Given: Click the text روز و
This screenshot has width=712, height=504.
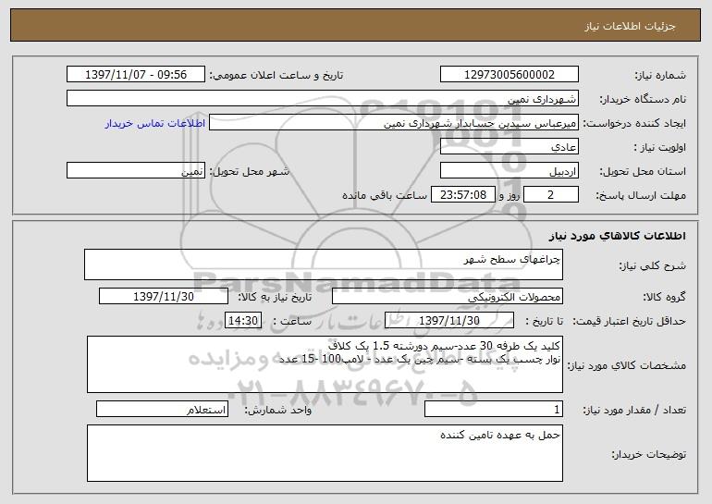Looking at the screenshot, I should tap(509, 196).
